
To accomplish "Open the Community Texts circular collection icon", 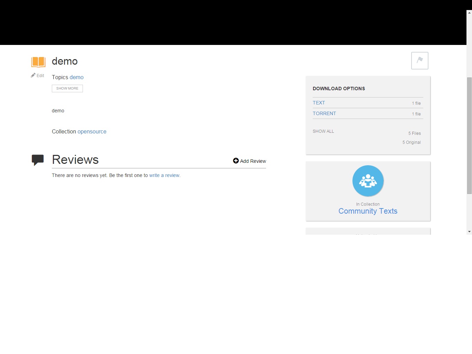I will coord(368,181).
